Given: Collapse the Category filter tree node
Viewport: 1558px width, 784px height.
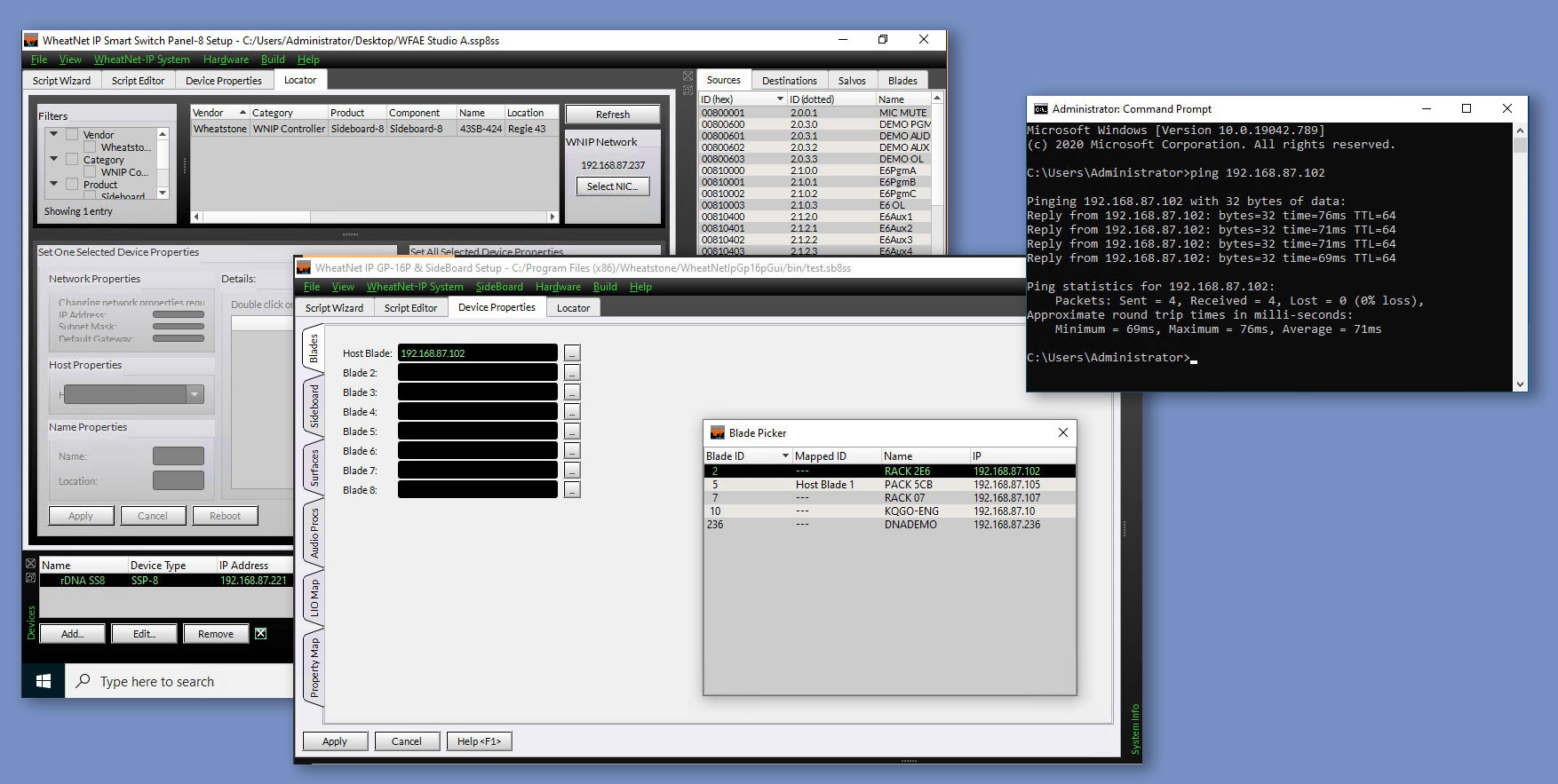Looking at the screenshot, I should click(x=53, y=159).
